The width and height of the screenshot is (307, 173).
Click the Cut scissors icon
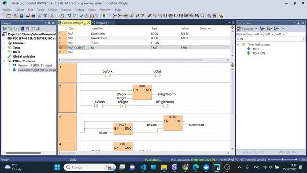(52, 16)
